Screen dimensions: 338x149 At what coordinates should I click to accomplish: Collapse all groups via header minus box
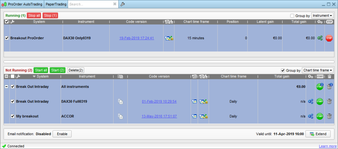point(7,76)
